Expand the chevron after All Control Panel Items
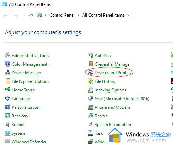This screenshot has width=173, height=145. click(128, 15)
